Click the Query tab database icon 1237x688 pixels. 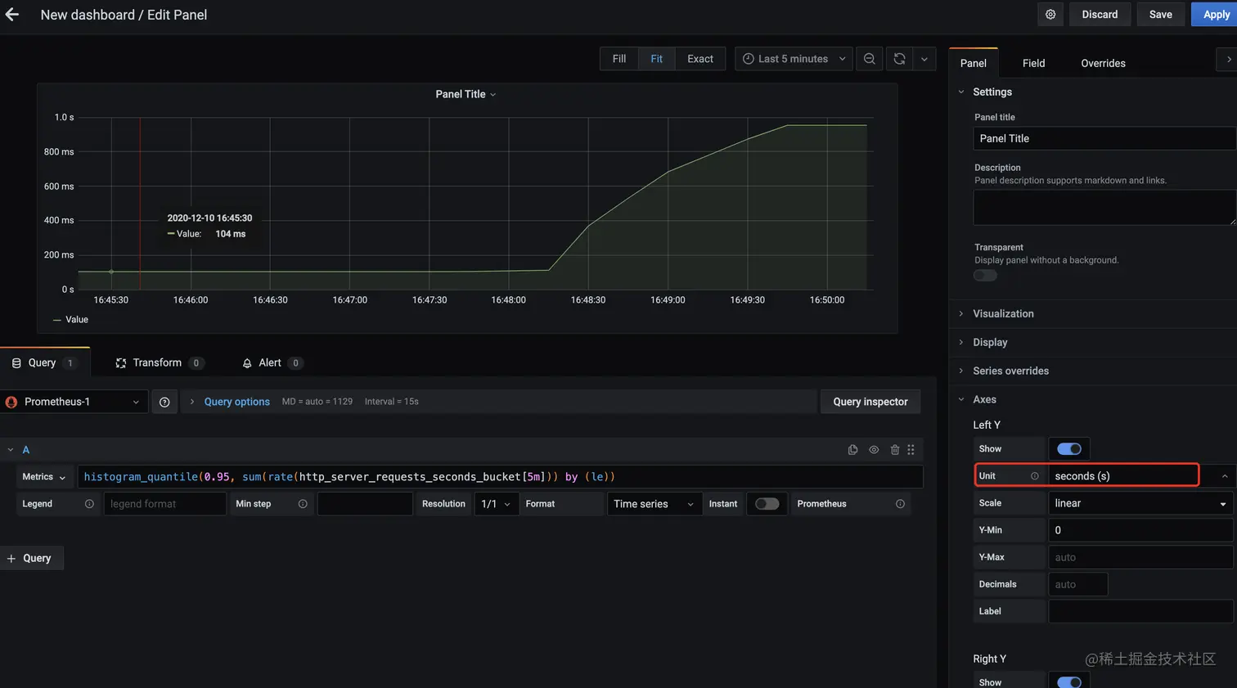(x=16, y=363)
